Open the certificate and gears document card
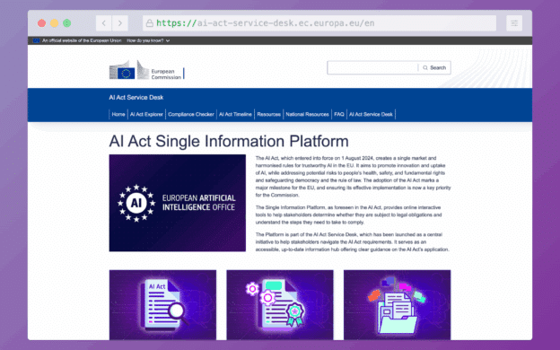 (280, 305)
